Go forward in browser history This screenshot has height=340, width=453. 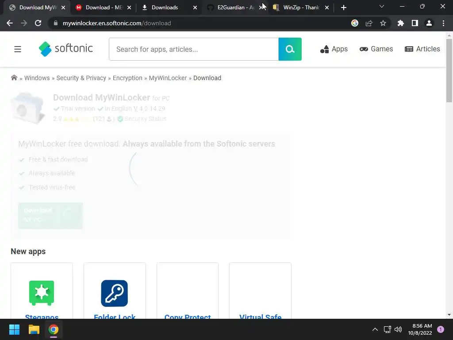24,23
